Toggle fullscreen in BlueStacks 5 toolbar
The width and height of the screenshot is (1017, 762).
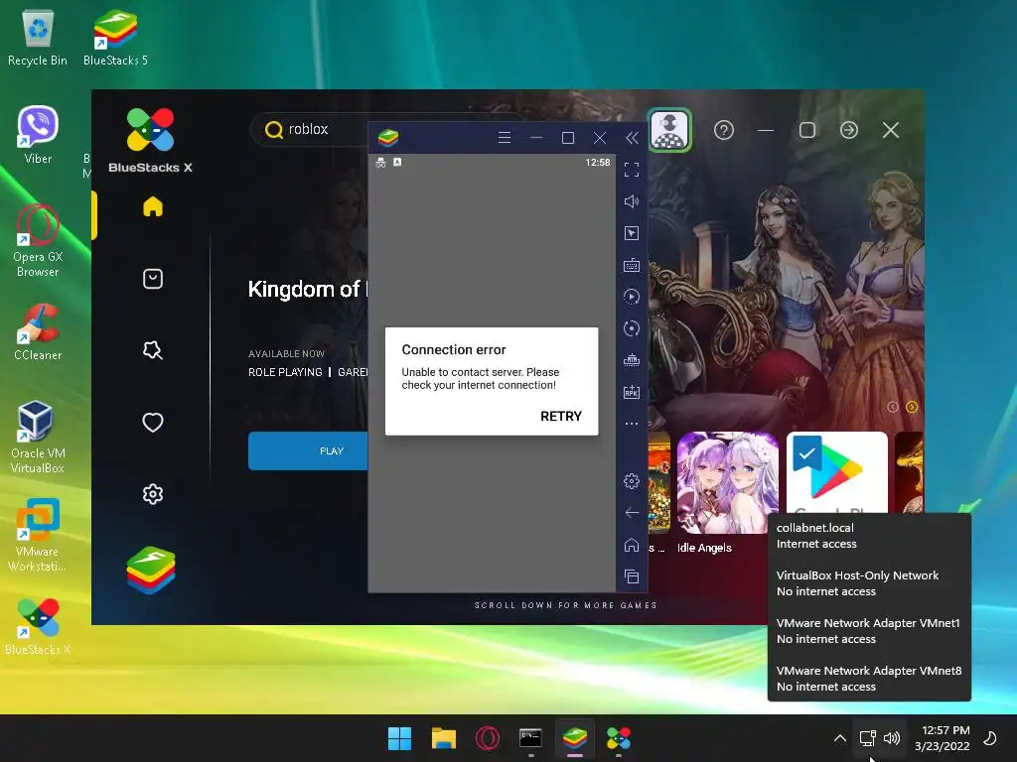[x=632, y=170]
